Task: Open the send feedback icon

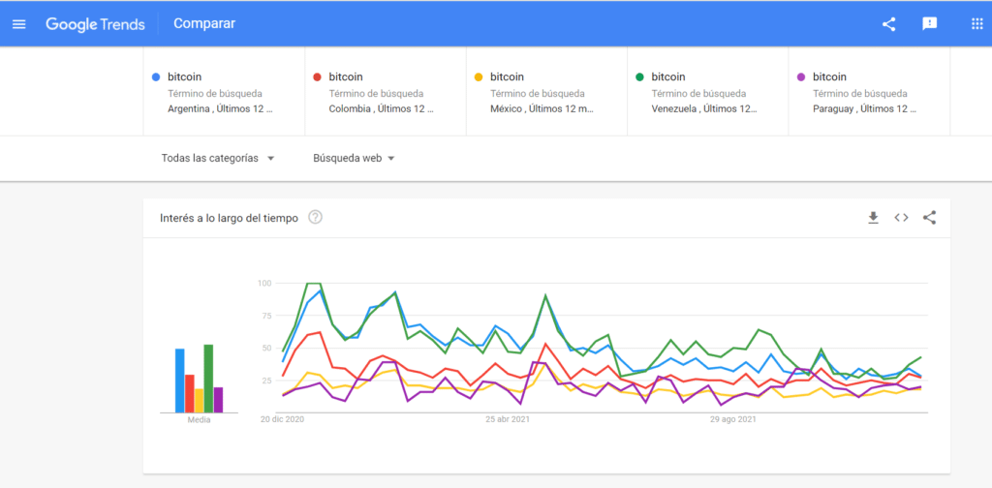Action: point(929,24)
